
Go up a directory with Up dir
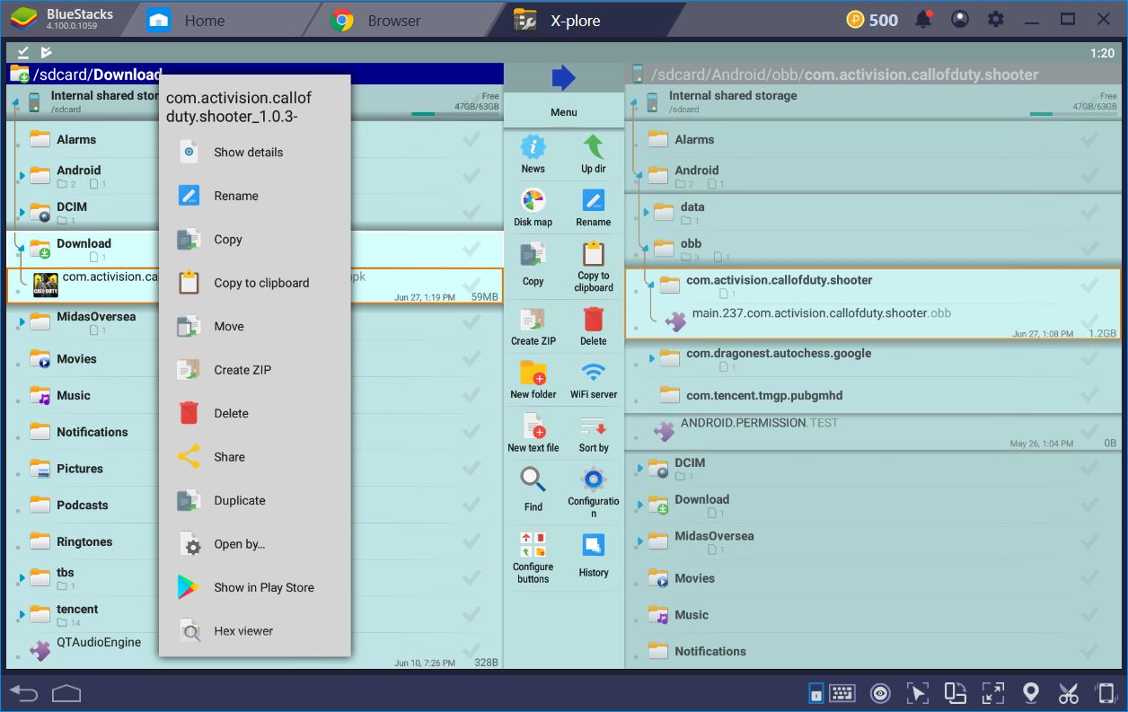coord(594,154)
